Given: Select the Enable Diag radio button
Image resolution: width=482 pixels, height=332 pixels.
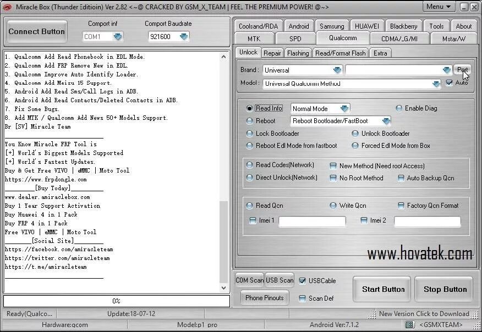Looking at the screenshot, I should (399, 108).
